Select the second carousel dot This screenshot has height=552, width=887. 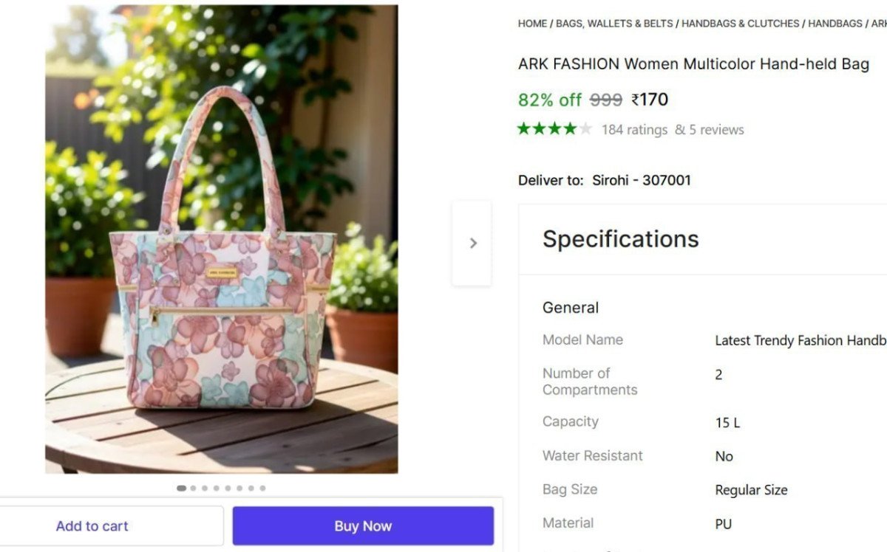point(191,488)
